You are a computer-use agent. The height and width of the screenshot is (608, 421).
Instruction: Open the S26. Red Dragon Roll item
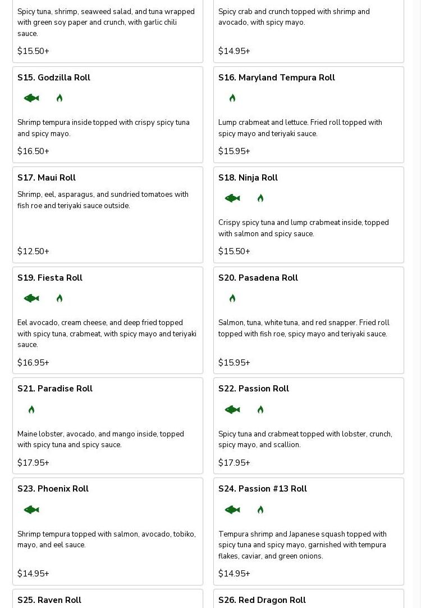pos(262,600)
